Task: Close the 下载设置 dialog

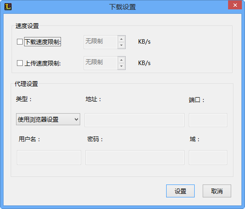Action: pos(235,5)
